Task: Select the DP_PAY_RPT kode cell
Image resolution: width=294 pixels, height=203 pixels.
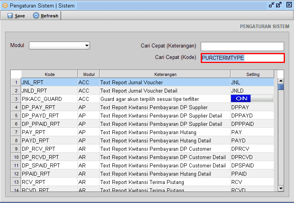Action: 49,107
